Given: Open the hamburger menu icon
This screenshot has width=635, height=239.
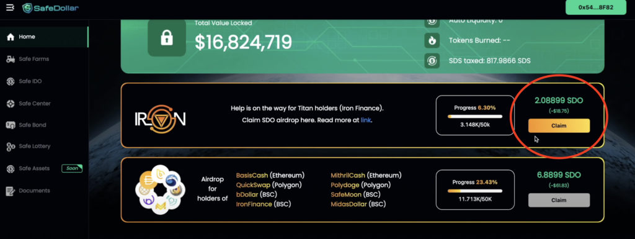Looking at the screenshot, I should (x=10, y=7).
